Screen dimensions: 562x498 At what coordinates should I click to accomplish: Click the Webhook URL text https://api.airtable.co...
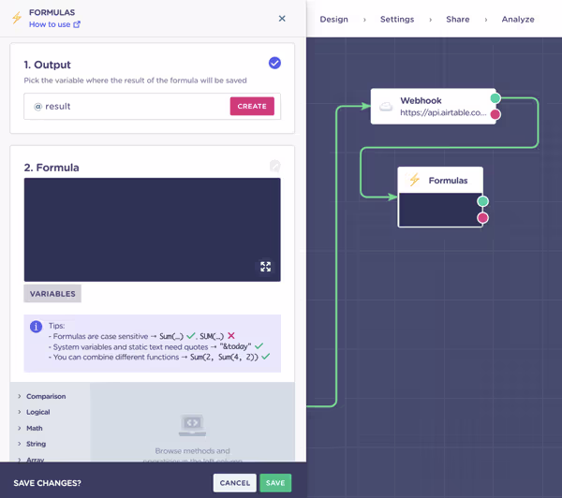coord(443,112)
